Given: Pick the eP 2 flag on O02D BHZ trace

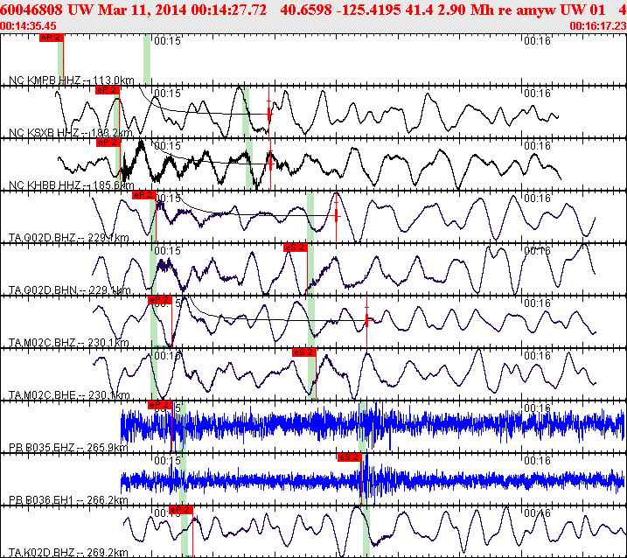Looking at the screenshot, I should 144,195.
